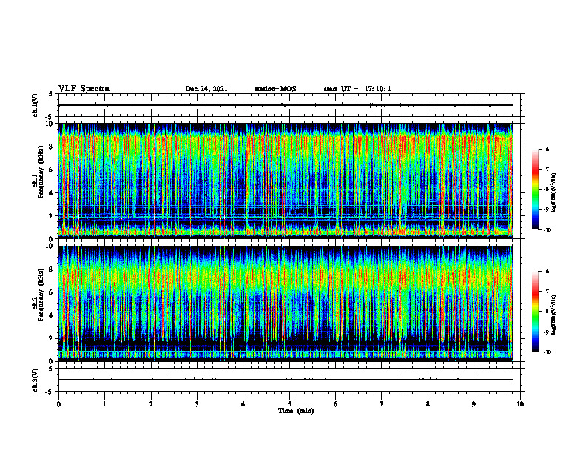Screen dimensions: 586x453
Task: Select the "10" frequency tick of ch.2 spectrogram
Action: [x=50, y=246]
